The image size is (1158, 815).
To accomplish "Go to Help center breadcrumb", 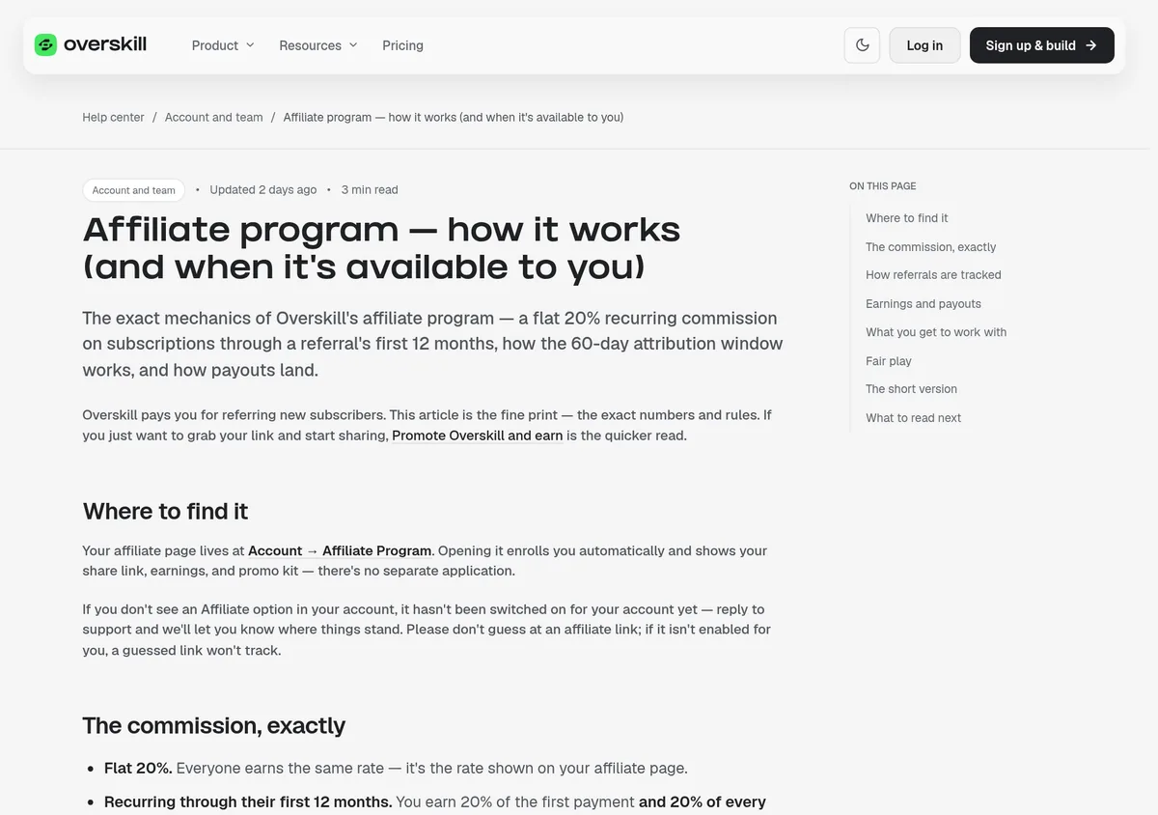I will pos(113,117).
